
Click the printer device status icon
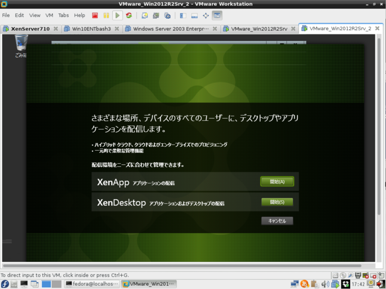pyautogui.click(x=358, y=275)
